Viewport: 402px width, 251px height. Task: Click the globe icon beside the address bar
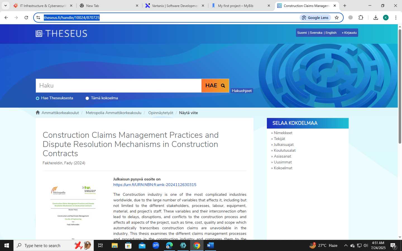coord(351,18)
